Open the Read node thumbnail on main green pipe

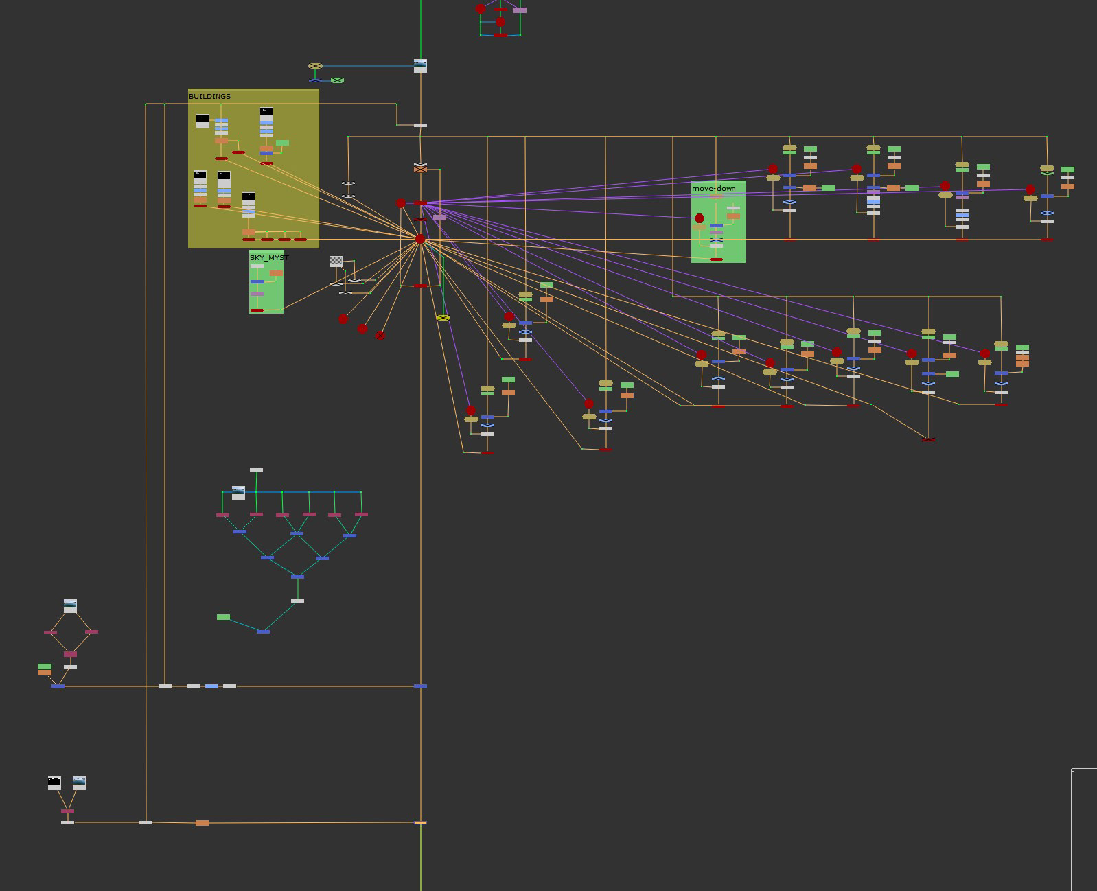(420, 66)
